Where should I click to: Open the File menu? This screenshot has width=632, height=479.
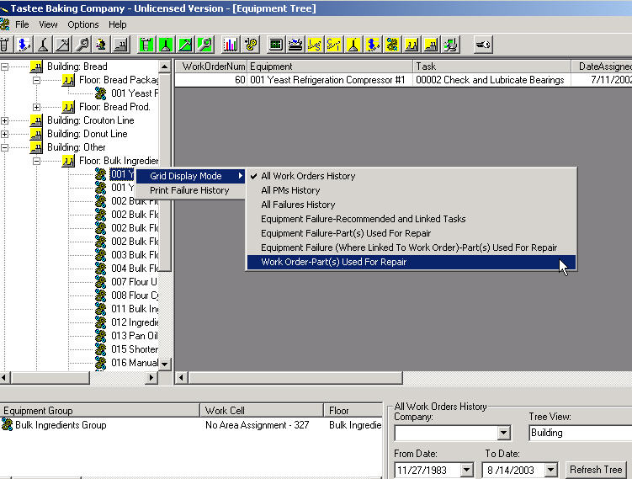pyautogui.click(x=22, y=24)
